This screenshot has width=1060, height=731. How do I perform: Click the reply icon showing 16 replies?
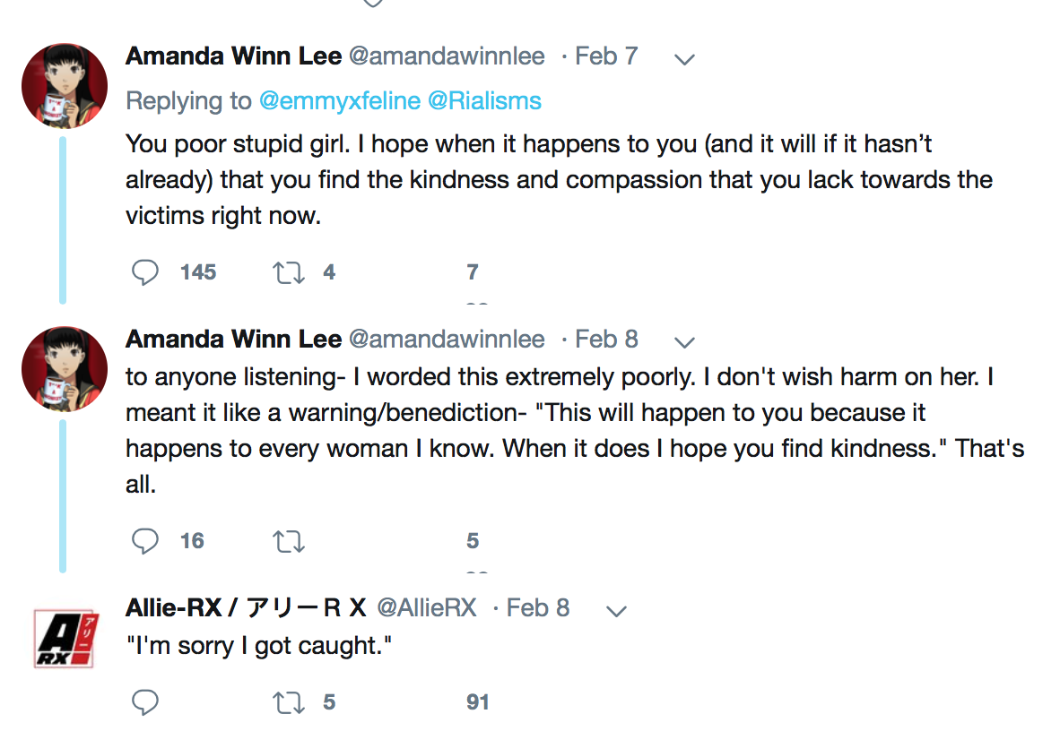(145, 541)
